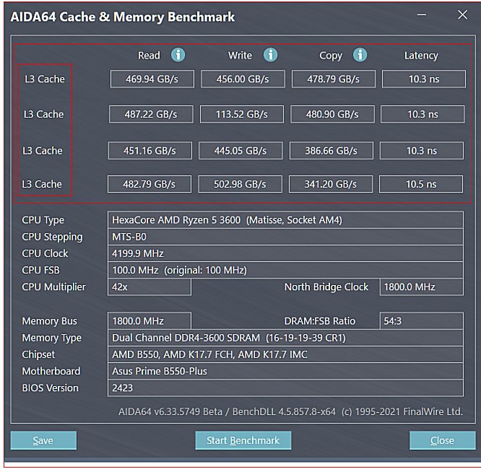This screenshot has height=472, width=481.
Task: Select the 451.16 GB/s read value
Action: pyautogui.click(x=150, y=151)
